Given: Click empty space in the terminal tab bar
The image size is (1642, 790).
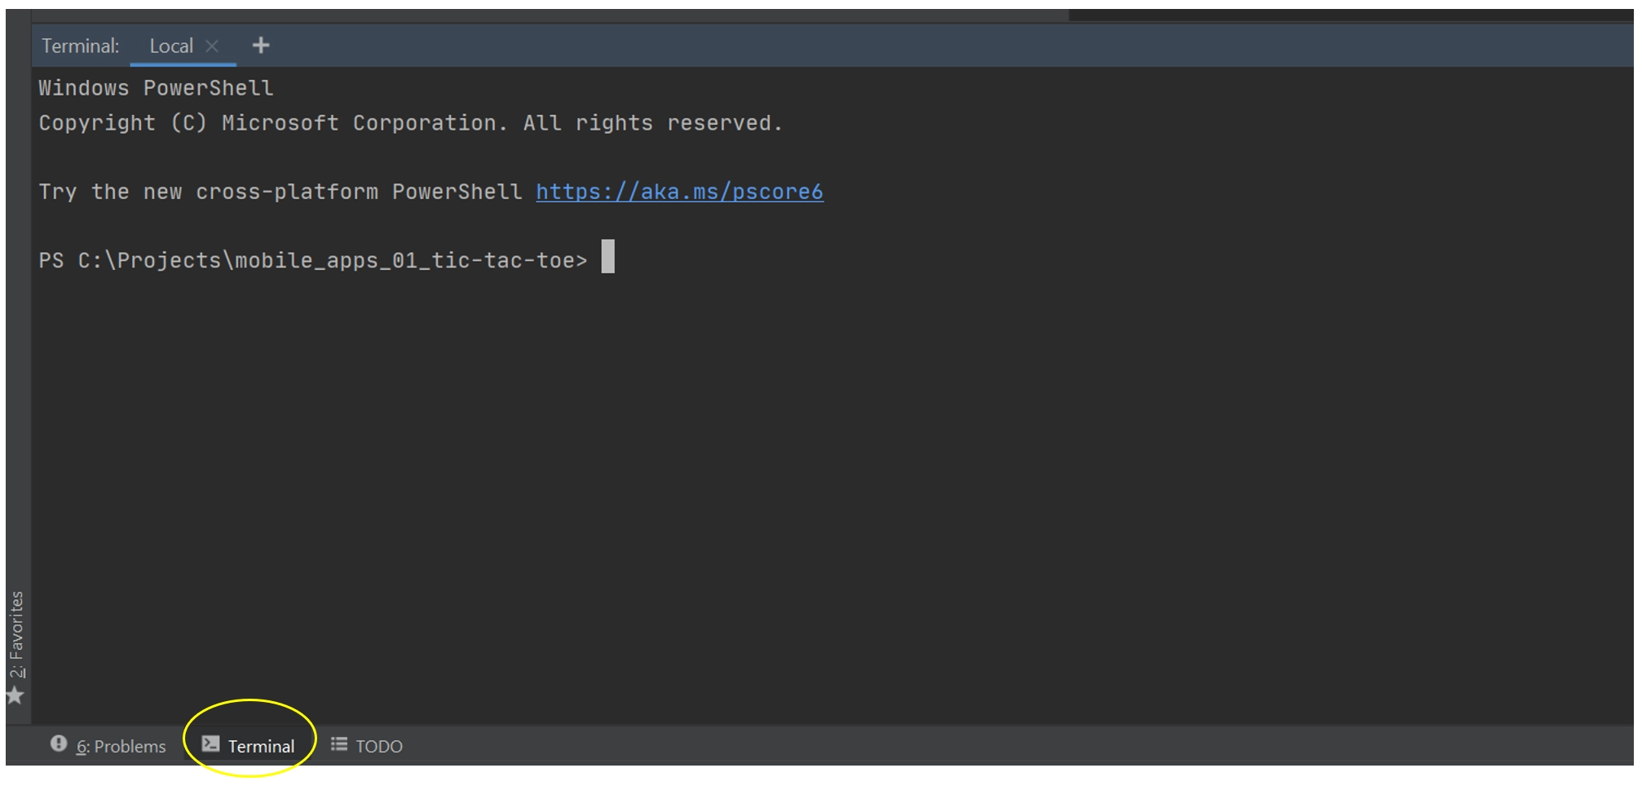Looking at the screenshot, I should (x=897, y=46).
